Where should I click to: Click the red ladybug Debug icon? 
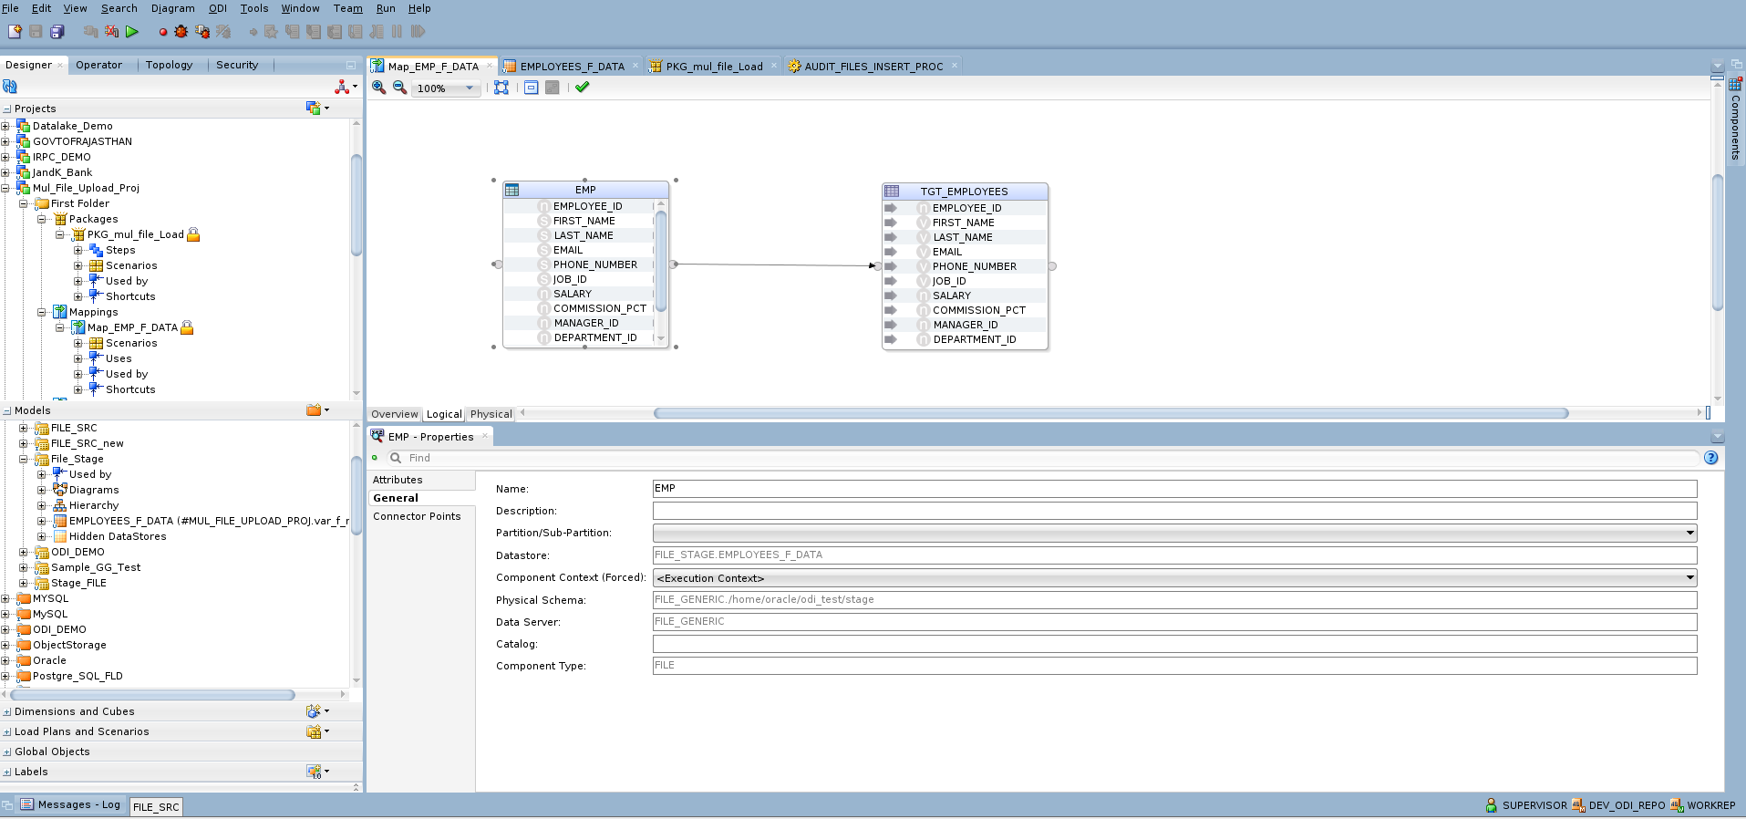point(181,32)
